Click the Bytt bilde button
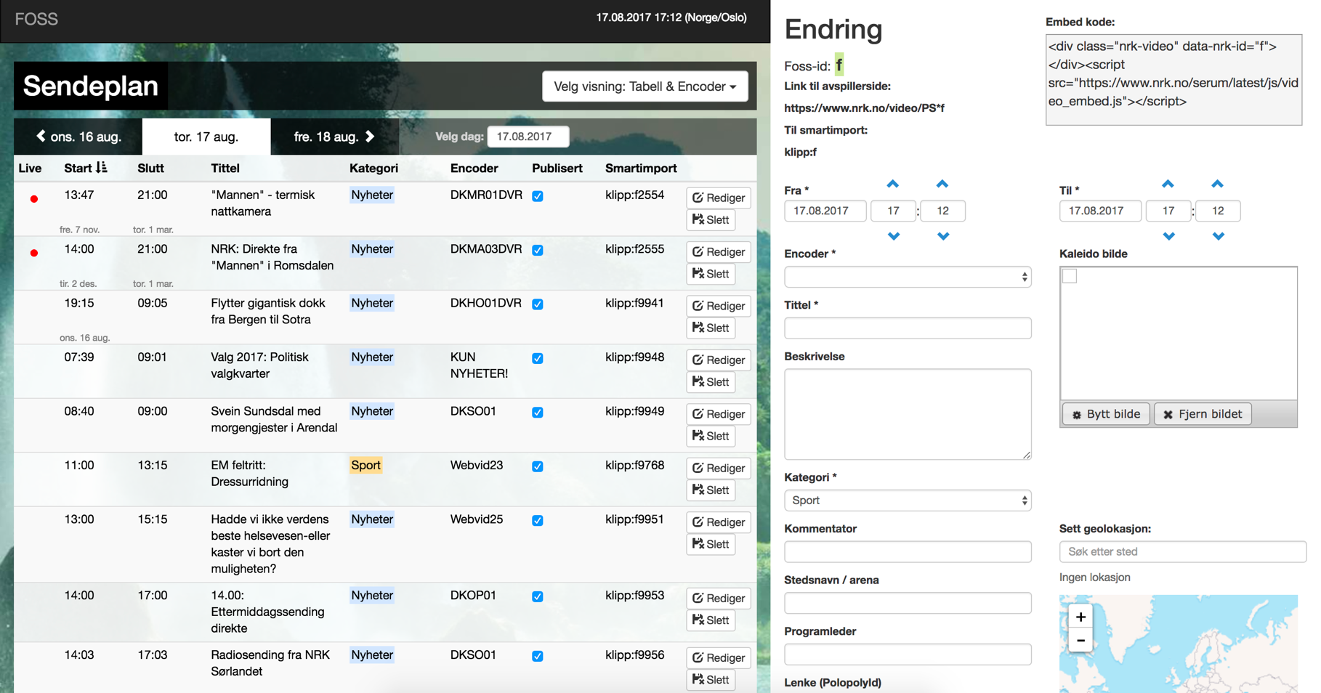 point(1106,414)
